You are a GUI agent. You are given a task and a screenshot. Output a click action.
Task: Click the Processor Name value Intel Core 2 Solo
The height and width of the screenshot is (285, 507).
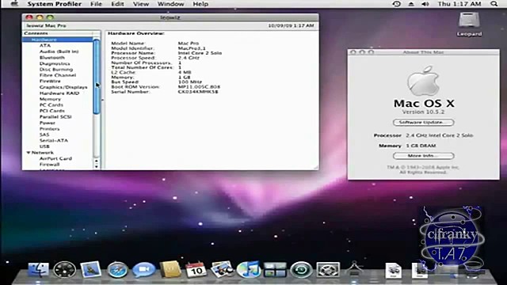point(200,53)
